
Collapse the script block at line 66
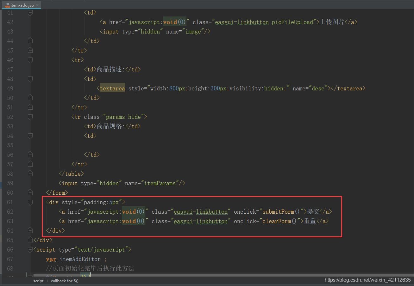30,250
